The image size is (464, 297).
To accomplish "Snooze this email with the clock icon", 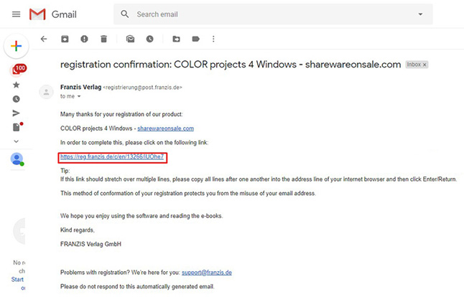I will click(149, 39).
